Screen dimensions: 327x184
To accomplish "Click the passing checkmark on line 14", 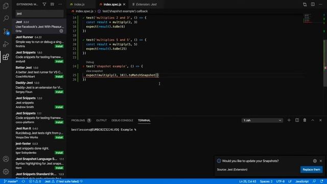I will (x=83, y=18).
